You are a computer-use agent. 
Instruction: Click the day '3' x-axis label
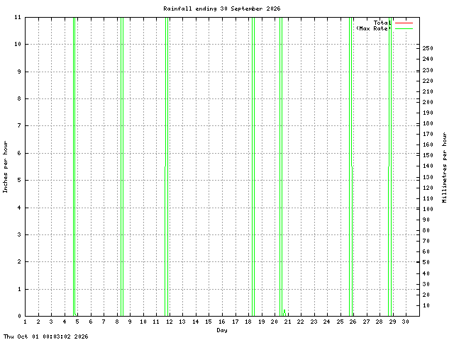51,322
